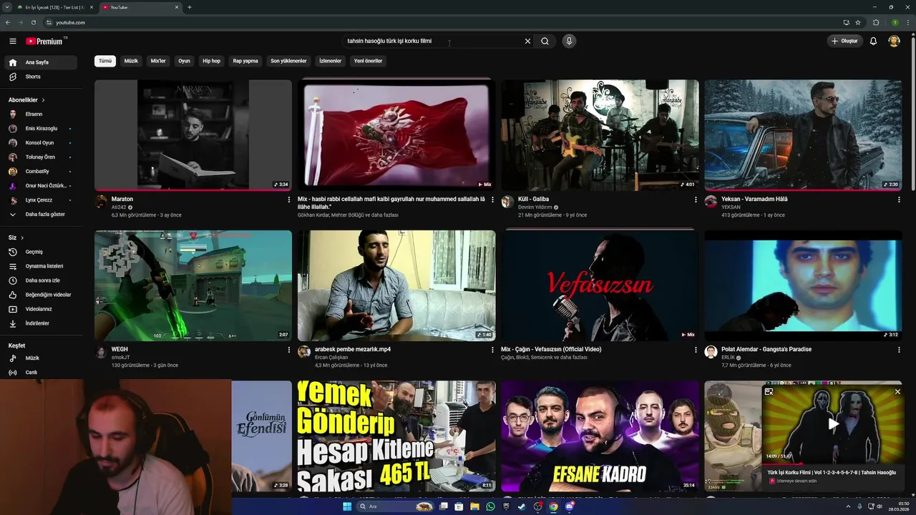This screenshot has height=515, width=916.
Task: Select the Mix'ler filter chip
Action: click(x=158, y=61)
